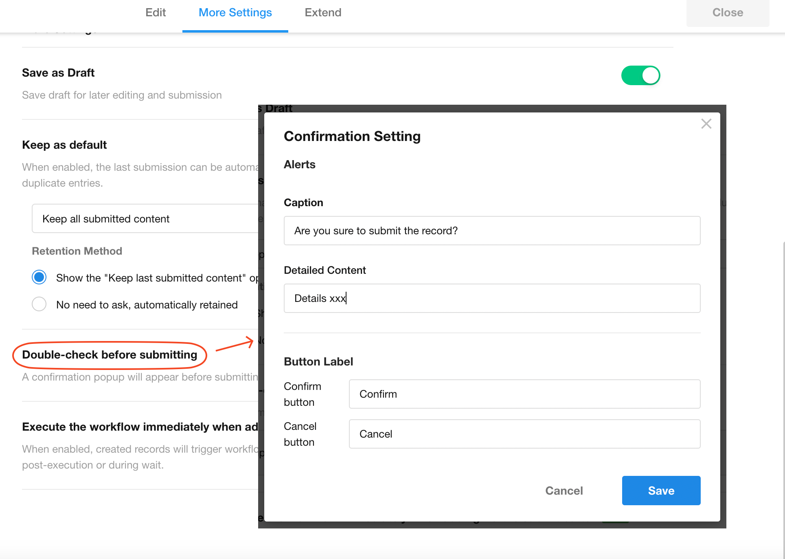
Task: Edit the Confirm button label field
Action: point(524,394)
